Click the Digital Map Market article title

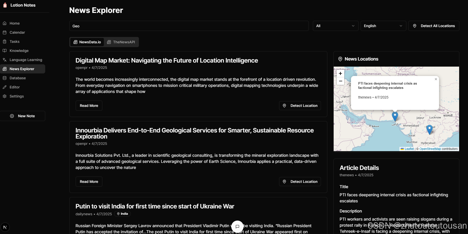coord(167,61)
